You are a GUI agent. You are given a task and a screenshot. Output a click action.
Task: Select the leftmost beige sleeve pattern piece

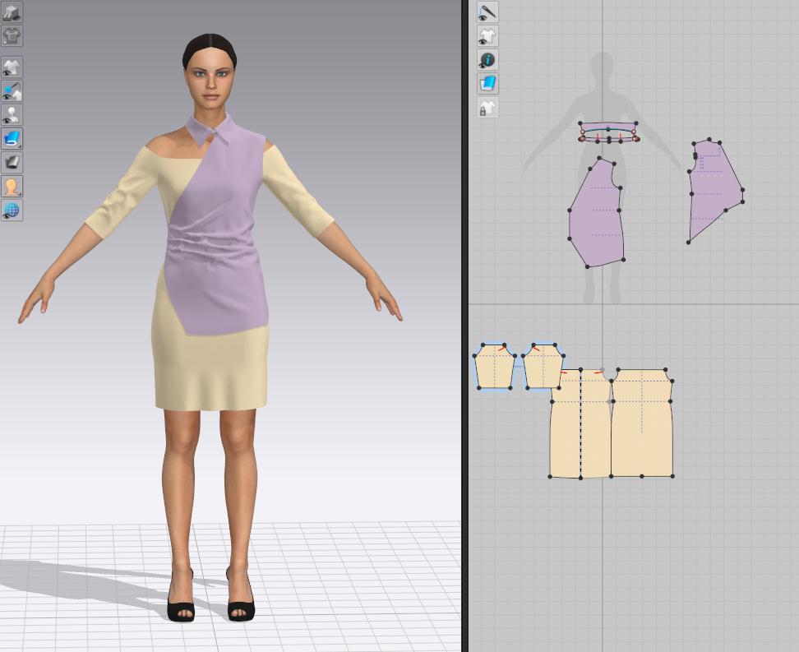click(x=495, y=367)
